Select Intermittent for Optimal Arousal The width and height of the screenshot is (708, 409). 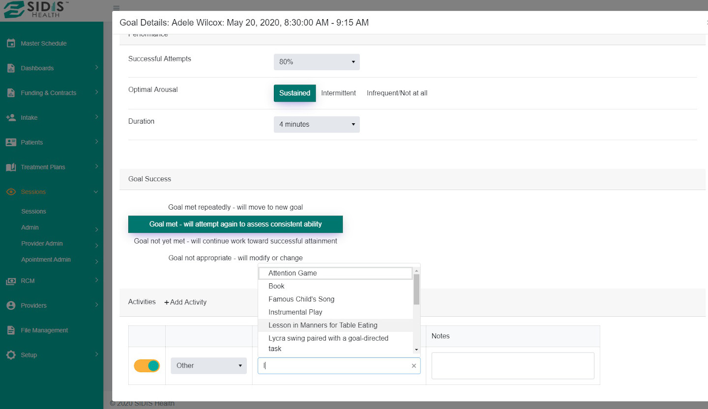point(338,93)
